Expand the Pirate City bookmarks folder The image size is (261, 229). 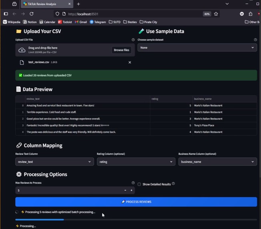[148, 22]
